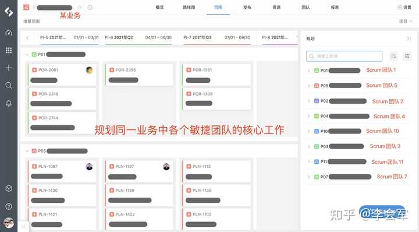The height and width of the screenshot is (232, 419).
Task: Click the sort icon next to search box
Action: pos(393,56)
